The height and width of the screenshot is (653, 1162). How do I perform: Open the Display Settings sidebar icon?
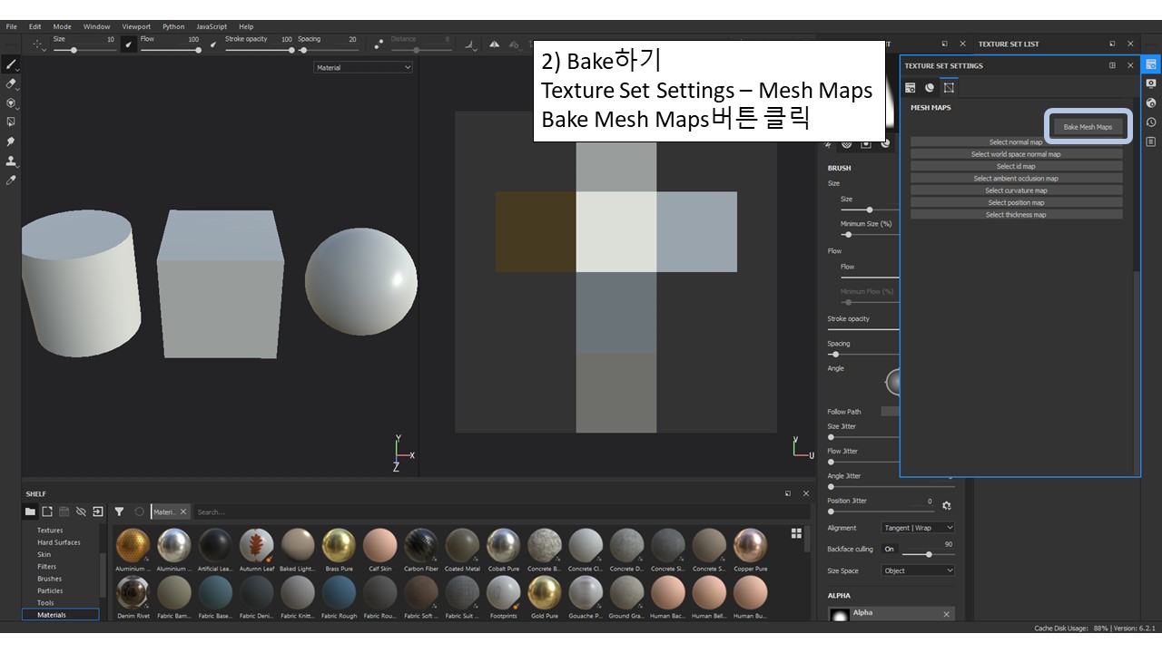pyautogui.click(x=1151, y=83)
